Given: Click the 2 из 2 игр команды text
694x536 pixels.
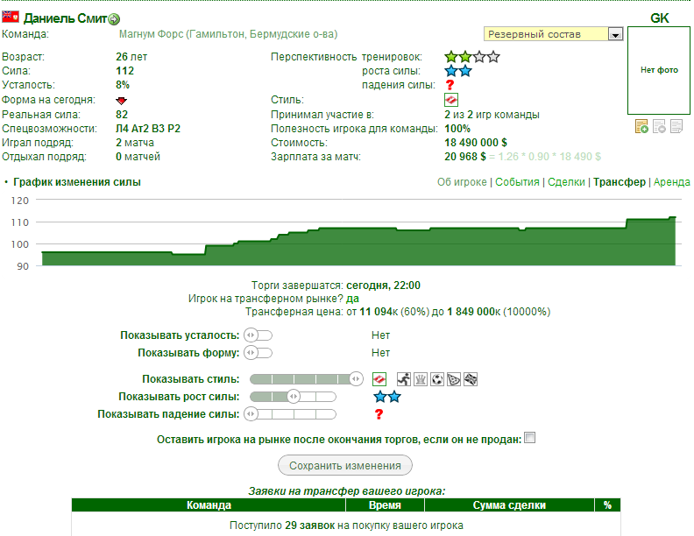Looking at the screenshot, I should pyautogui.click(x=492, y=115).
